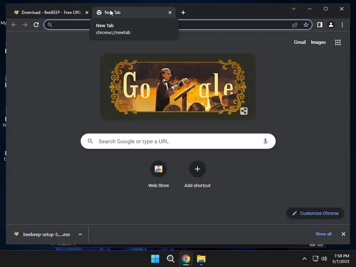The width and height of the screenshot is (356, 267).
Task: Click the Search Google or type URL box
Action: click(x=178, y=141)
